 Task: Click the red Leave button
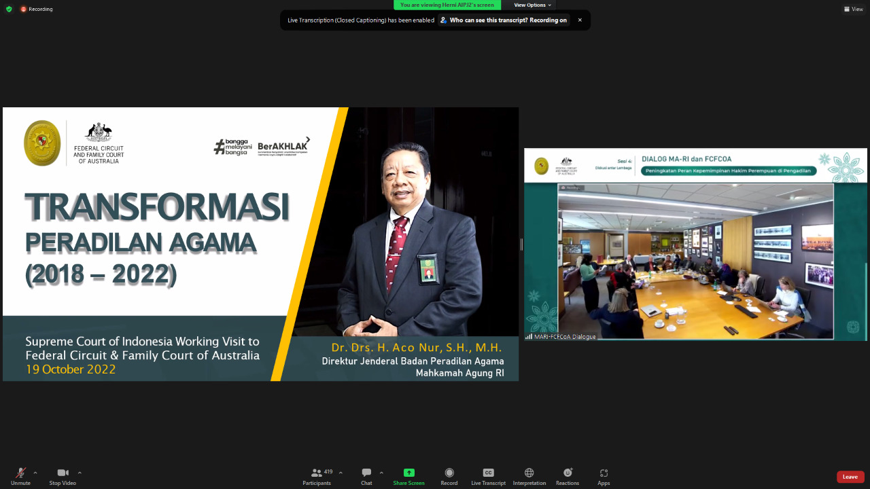[850, 477]
